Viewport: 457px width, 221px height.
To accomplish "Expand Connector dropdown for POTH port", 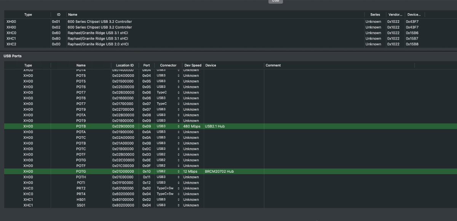I will pyautogui.click(x=168, y=177).
